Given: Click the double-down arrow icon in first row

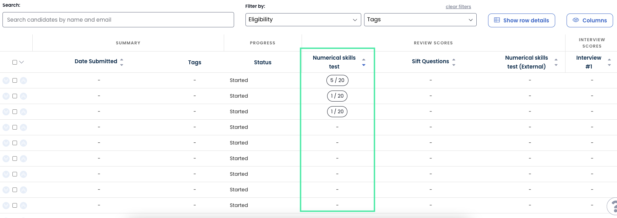Looking at the screenshot, I should [x=6, y=81].
